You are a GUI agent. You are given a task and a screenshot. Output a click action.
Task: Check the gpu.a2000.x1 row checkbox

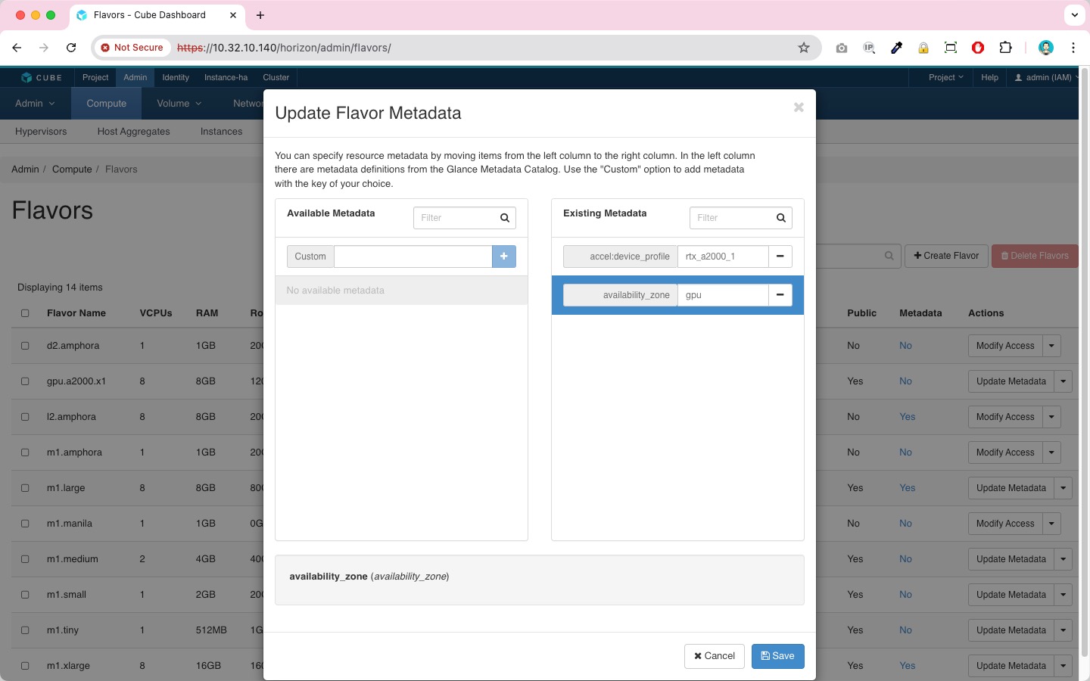coord(25,381)
